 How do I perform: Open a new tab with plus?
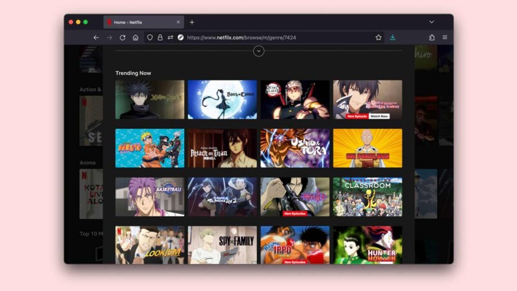[192, 23]
